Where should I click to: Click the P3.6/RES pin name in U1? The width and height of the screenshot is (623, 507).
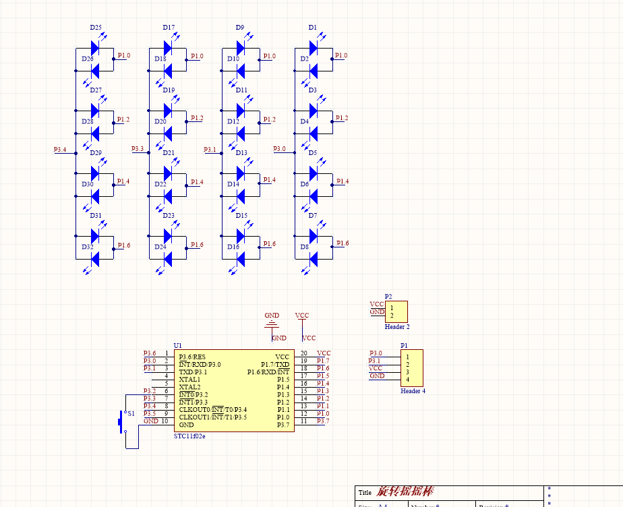click(x=192, y=357)
